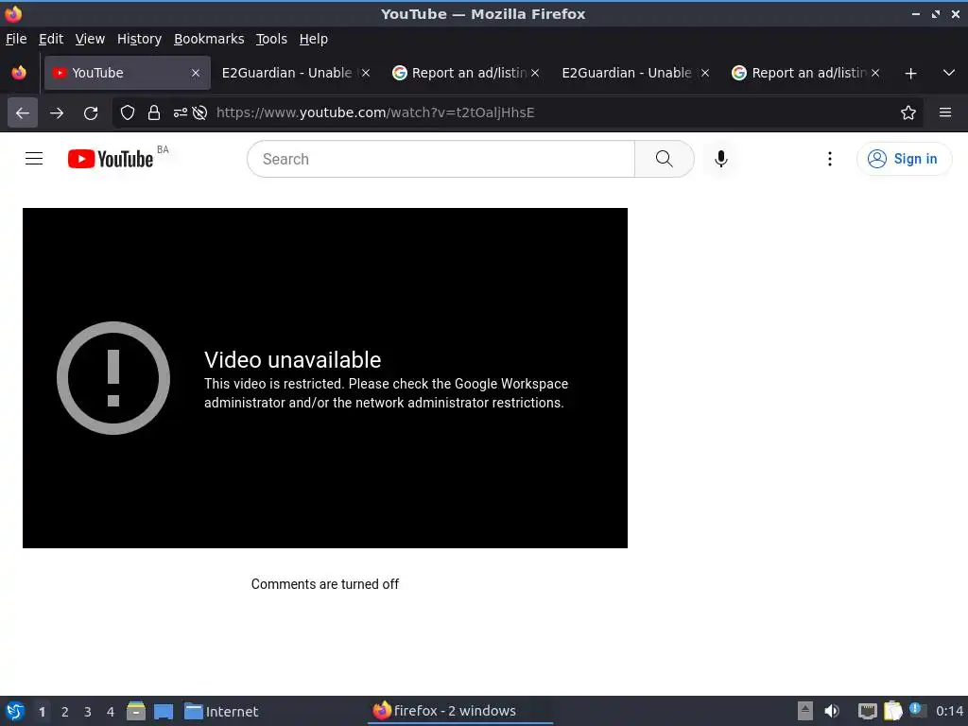The image size is (968, 726).
Task: Go forward to the next page
Action: click(57, 113)
